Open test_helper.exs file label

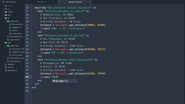click(15, 61)
